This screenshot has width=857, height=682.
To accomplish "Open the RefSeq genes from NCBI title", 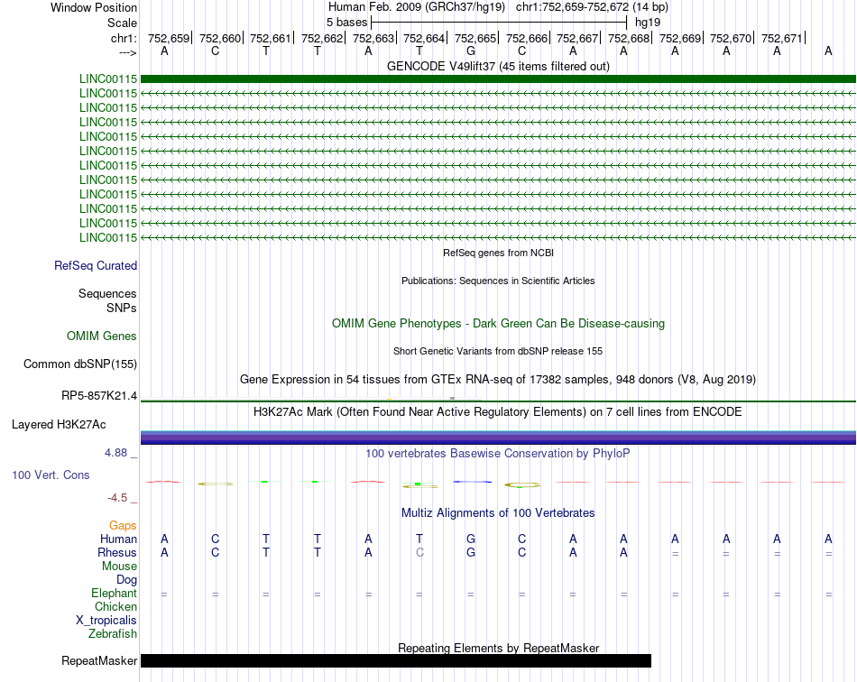I will tap(498, 253).
